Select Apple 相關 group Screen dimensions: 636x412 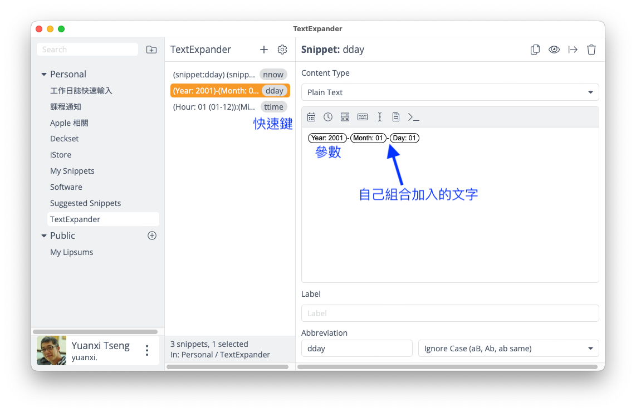[x=69, y=123]
